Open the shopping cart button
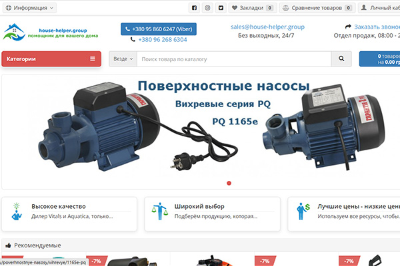Screen dimensions: 400x266 coord(379,59)
